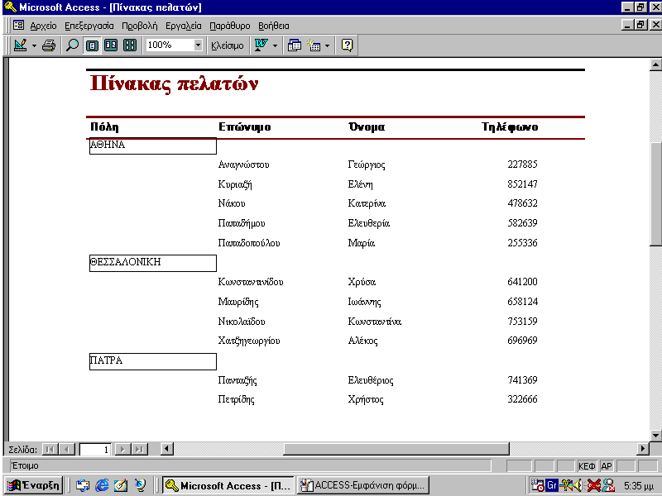Click the page number input field
662x496 pixels.
95,449
